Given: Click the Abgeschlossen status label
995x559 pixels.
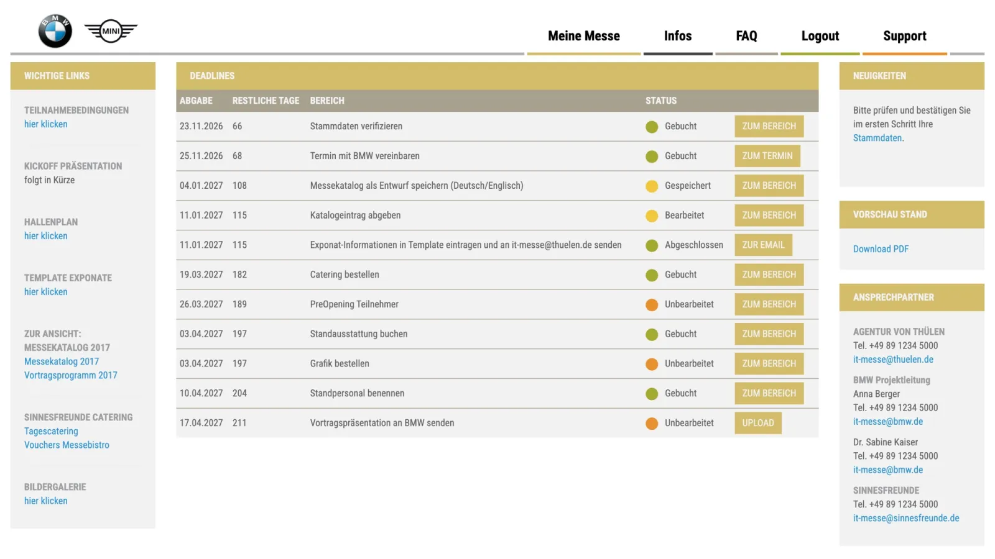Looking at the screenshot, I should click(693, 245).
